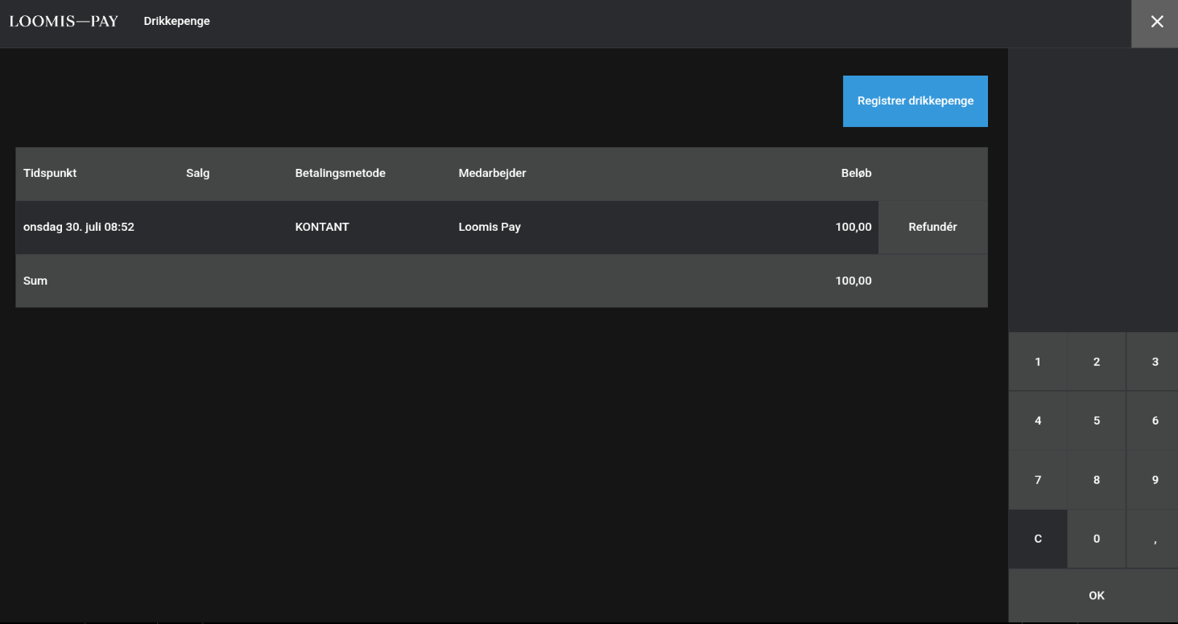Click the Loomis Pay logo
Viewport: 1178px width, 624px height.
point(64,22)
